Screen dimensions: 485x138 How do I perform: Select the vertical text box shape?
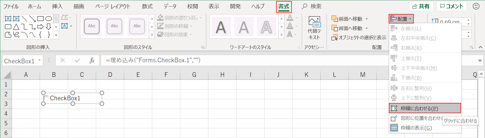coord(16,19)
